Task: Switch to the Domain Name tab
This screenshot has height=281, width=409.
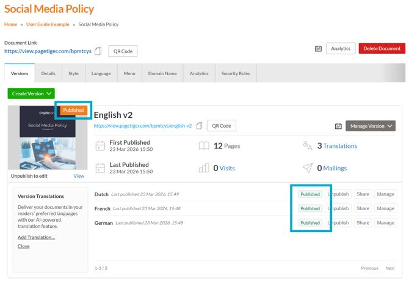Action: (x=162, y=73)
